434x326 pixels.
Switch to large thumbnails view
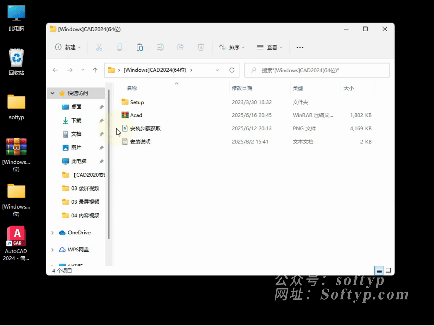coord(388,270)
